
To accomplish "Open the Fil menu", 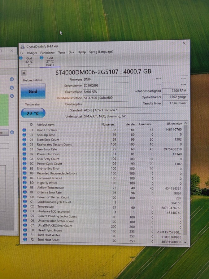I will click(22, 53).
